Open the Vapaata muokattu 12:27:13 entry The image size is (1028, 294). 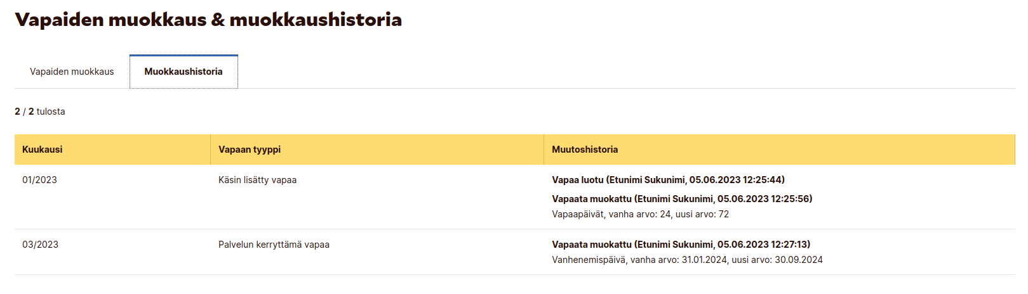click(x=681, y=245)
